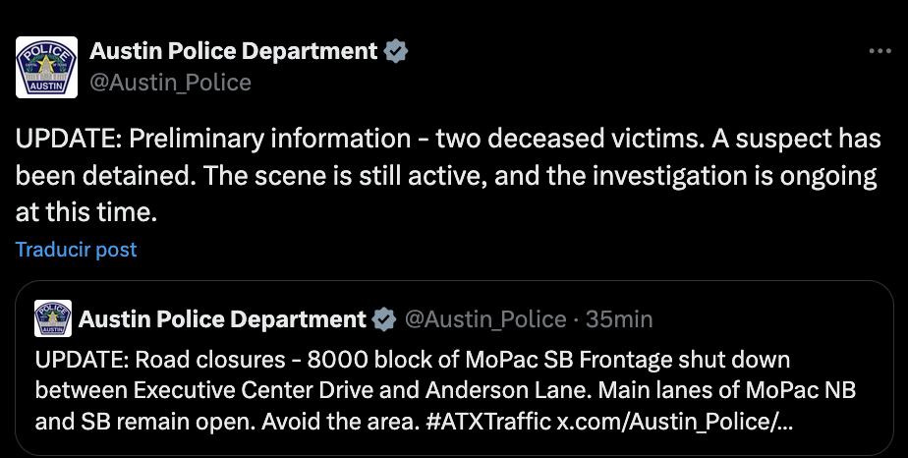908x458 pixels.
Task: Click the main UPDATE post text
Action: click(448, 175)
